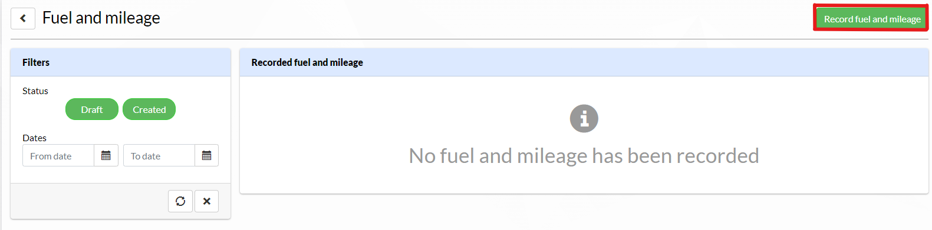Click the Fuel and mileage page title
Image resolution: width=932 pixels, height=230 pixels.
click(101, 18)
